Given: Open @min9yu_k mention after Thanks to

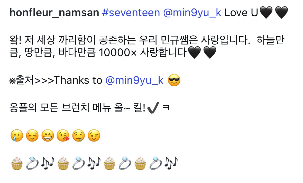Looking at the screenshot, I should [x=134, y=80].
